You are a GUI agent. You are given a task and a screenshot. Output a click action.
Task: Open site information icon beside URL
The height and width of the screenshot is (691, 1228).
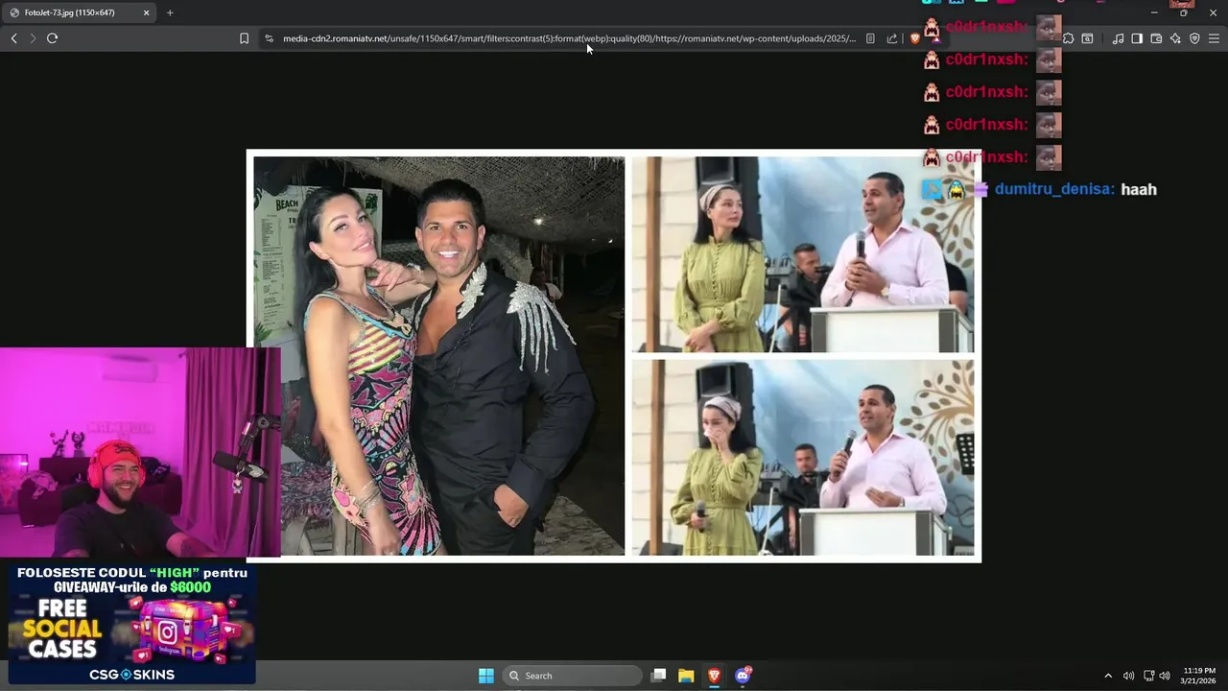point(269,38)
